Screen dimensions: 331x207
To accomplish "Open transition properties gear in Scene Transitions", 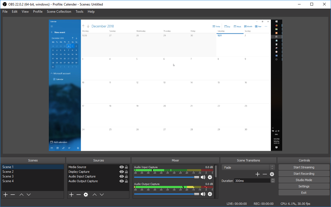I will click(272, 174).
